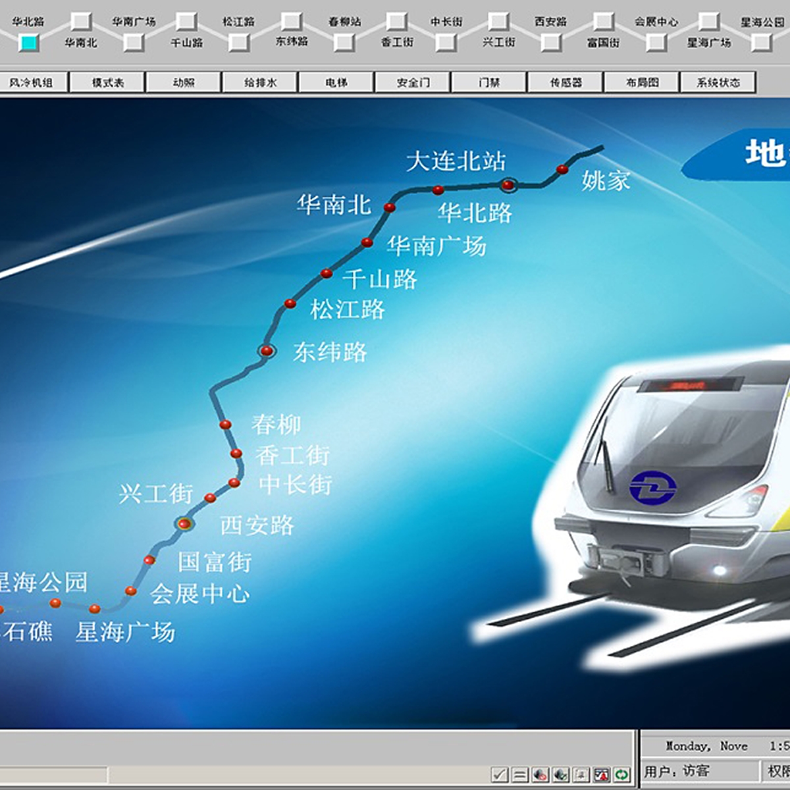The image size is (790, 790).
Task: Select the 松江路 station square button
Action: (238, 43)
